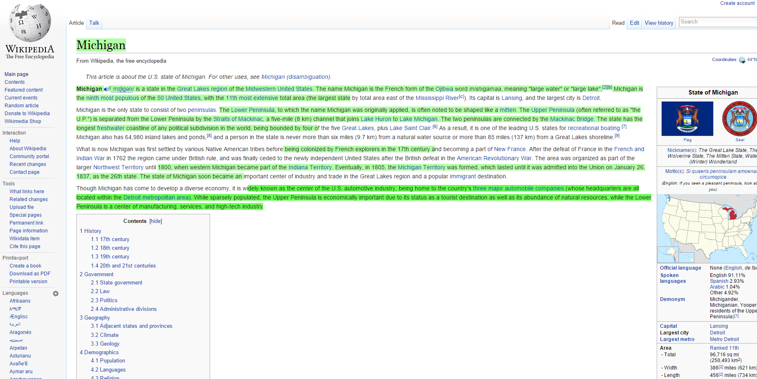Open a Random article
This screenshot has height=379, width=757.
(21, 106)
